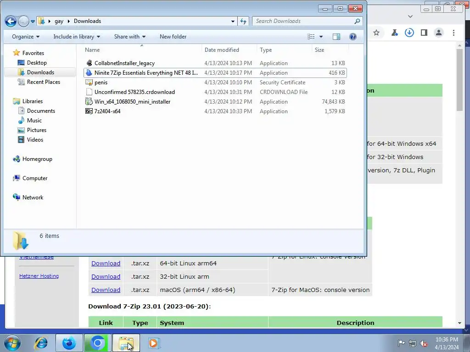Select Downloads in navigation pane
This screenshot has width=470, height=352.
tap(40, 72)
